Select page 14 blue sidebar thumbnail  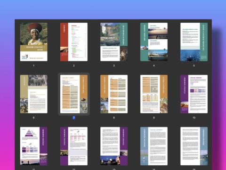click(154, 146)
